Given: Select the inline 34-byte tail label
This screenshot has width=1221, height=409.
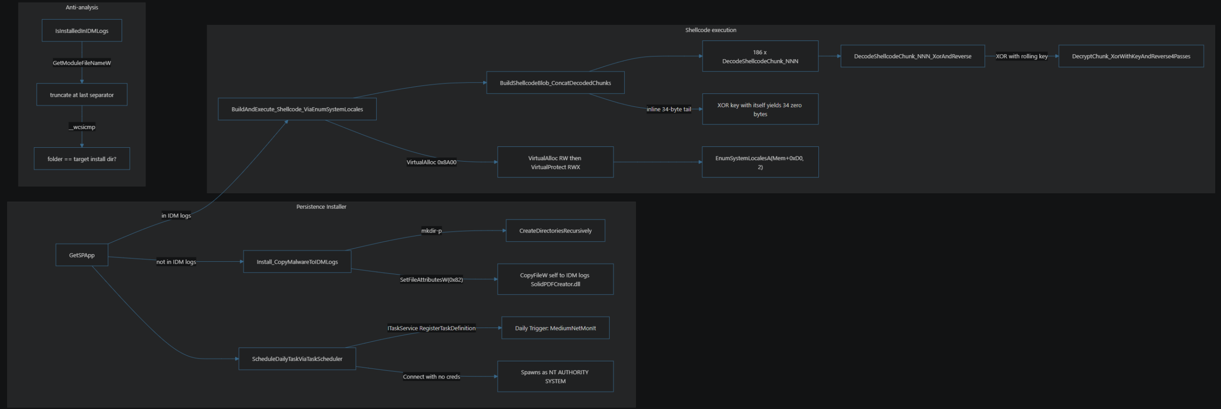Looking at the screenshot, I should point(669,109).
